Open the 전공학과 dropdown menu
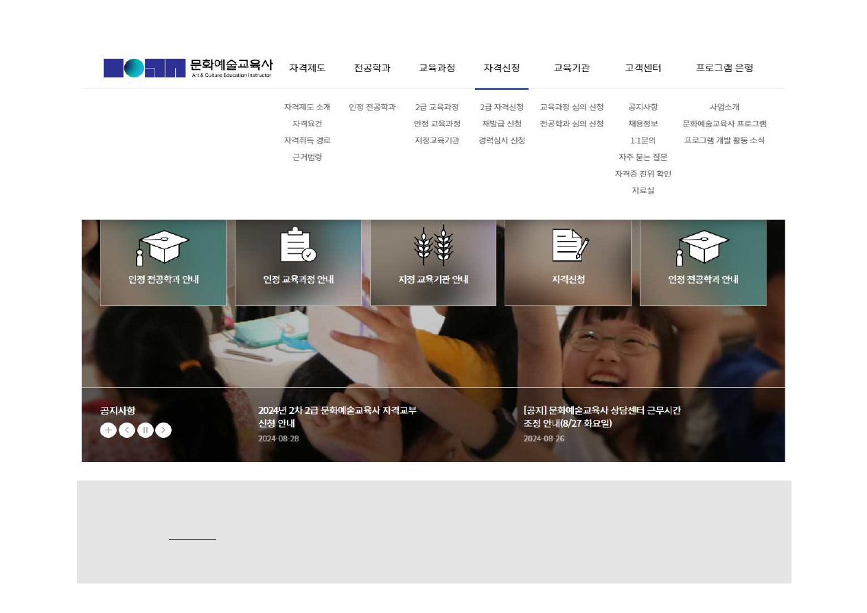Image resolution: width=867 pixels, height=613 pixels. pyautogui.click(x=372, y=67)
